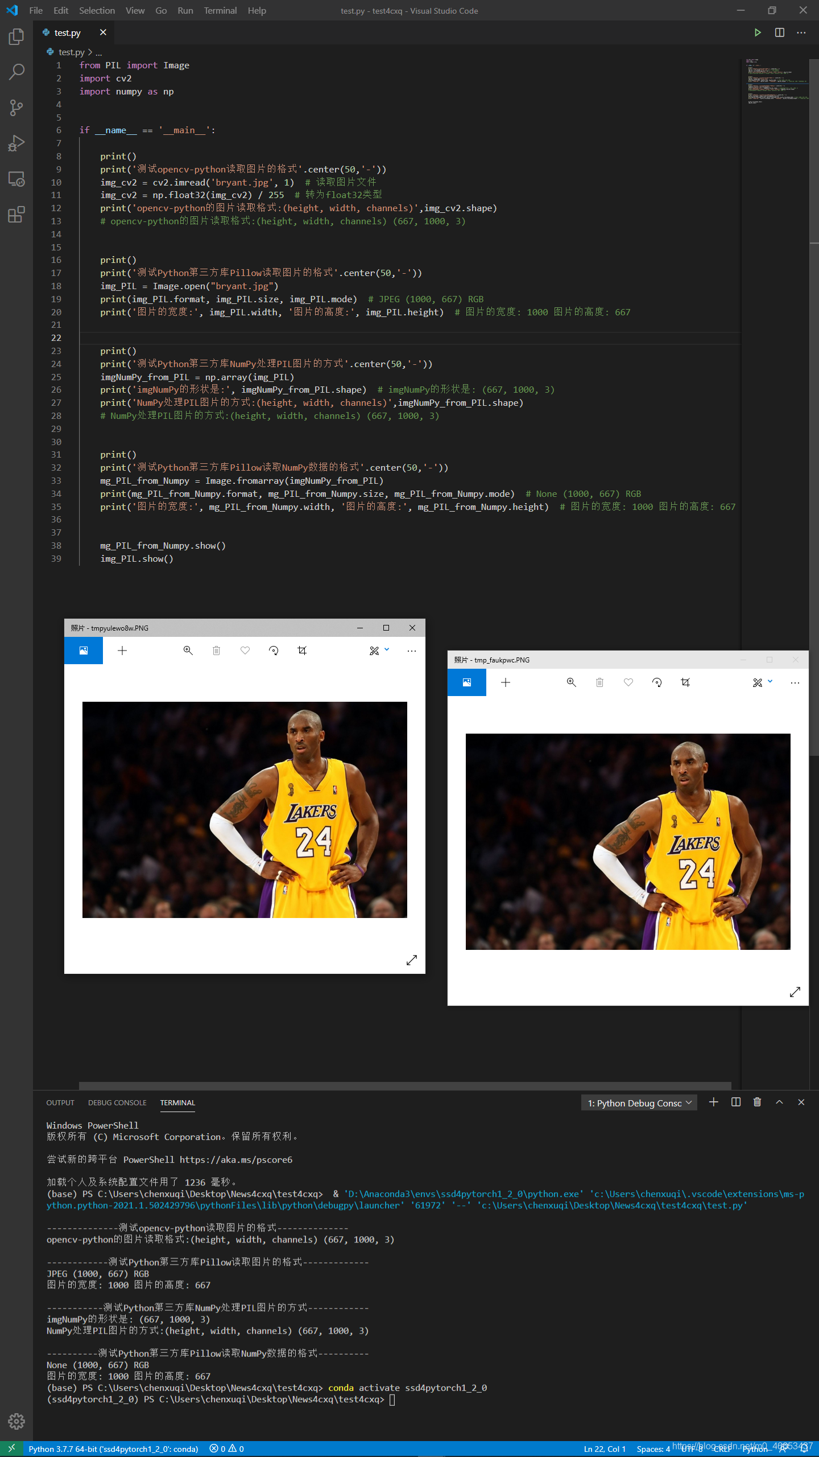Image resolution: width=819 pixels, height=1457 pixels.
Task: Run Python file with the play icon
Action: click(x=758, y=32)
